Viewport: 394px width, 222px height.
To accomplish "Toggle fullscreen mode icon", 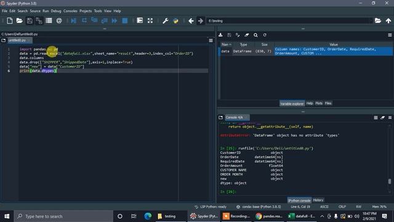I will pos(150,20).
